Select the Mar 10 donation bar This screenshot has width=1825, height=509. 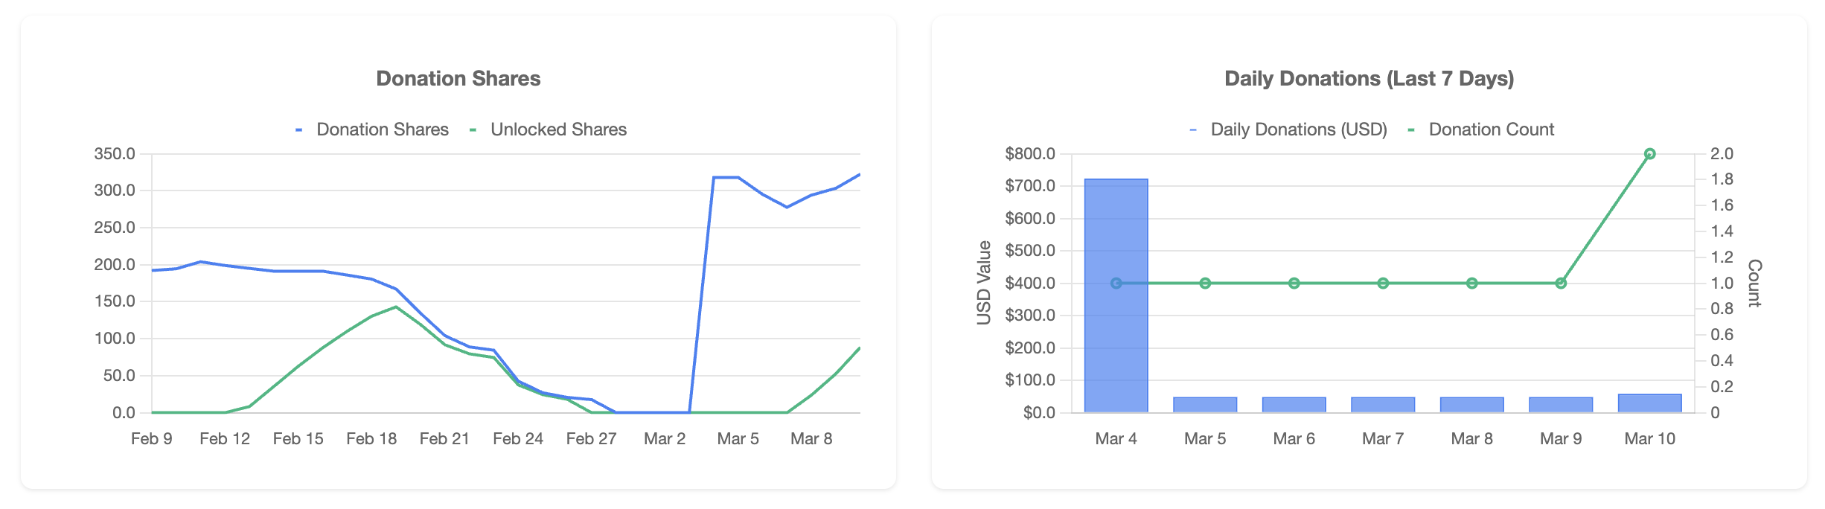coord(1649,403)
